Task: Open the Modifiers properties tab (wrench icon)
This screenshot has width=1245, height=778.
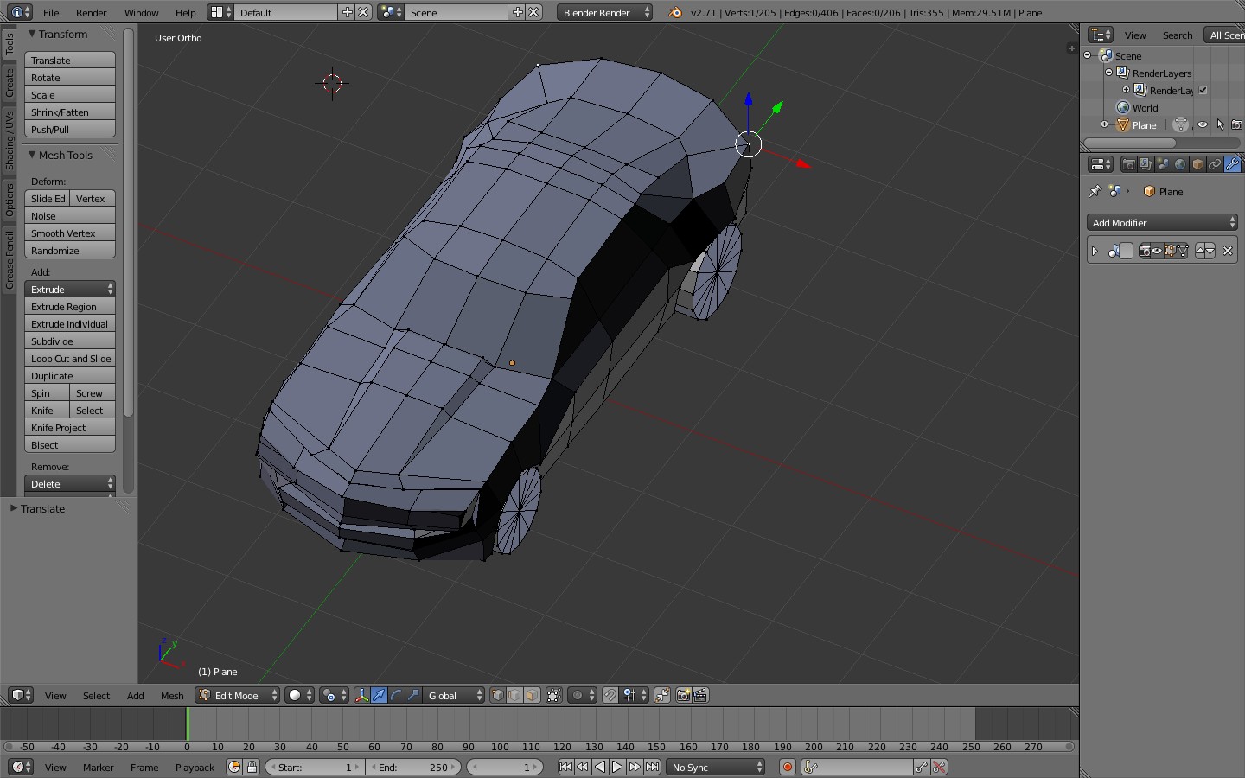Action: 1232,164
